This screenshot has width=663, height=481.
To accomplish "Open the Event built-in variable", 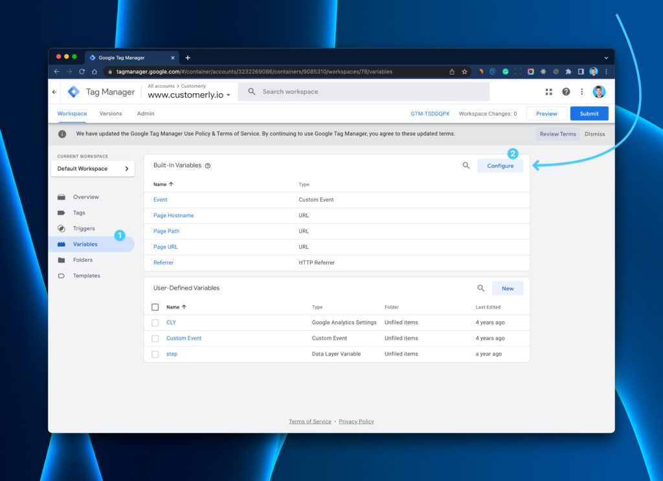I will (x=161, y=200).
